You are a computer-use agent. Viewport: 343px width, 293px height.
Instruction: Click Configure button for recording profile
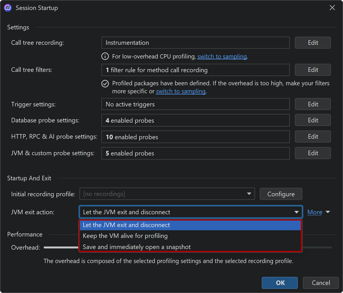coord(281,194)
